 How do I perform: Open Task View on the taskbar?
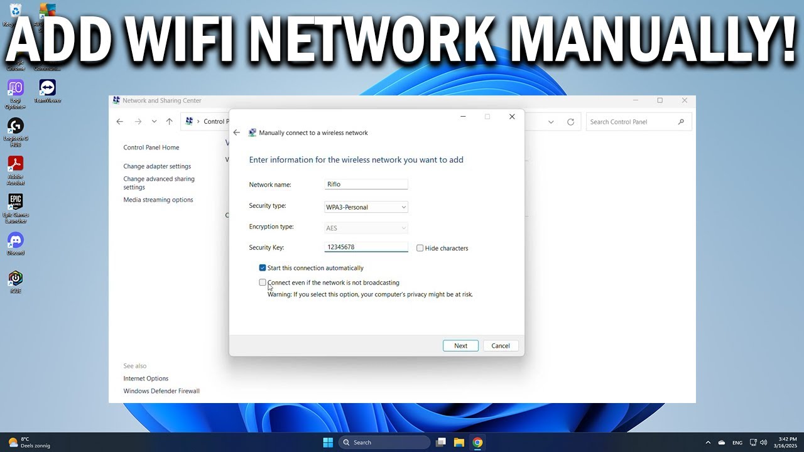[x=441, y=442]
